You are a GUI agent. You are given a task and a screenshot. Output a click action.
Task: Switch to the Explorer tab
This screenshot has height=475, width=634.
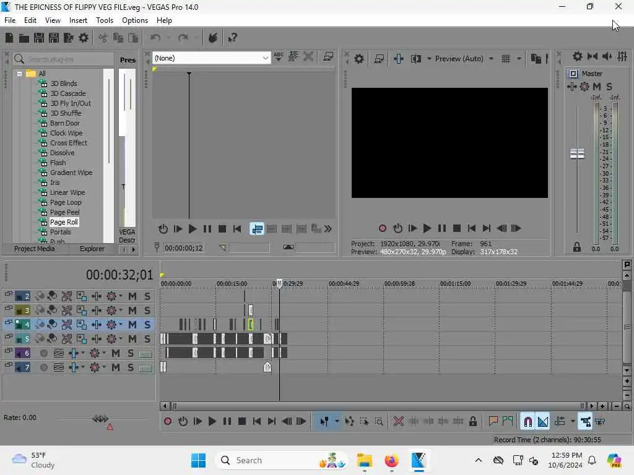coord(92,249)
